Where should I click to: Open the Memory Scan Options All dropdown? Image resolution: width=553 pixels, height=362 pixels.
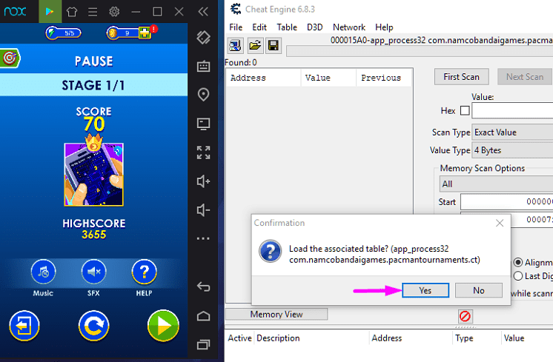(x=496, y=184)
